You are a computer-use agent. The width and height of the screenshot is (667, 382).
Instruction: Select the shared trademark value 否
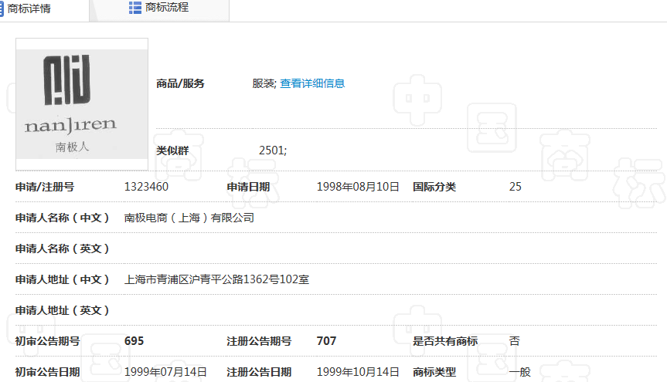(x=514, y=341)
